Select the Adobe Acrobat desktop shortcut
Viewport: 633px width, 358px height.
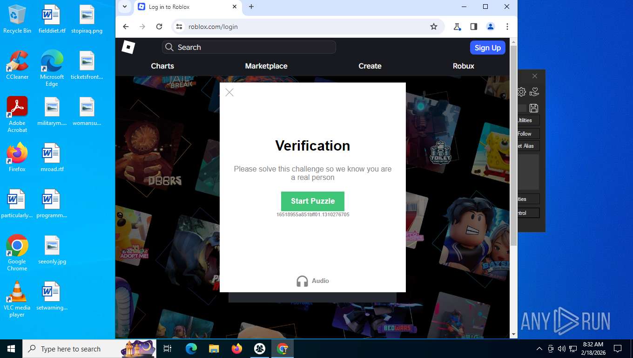click(x=17, y=115)
